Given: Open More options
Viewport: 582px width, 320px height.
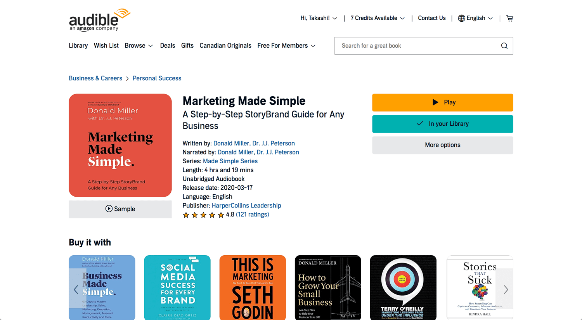Looking at the screenshot, I should point(443,145).
